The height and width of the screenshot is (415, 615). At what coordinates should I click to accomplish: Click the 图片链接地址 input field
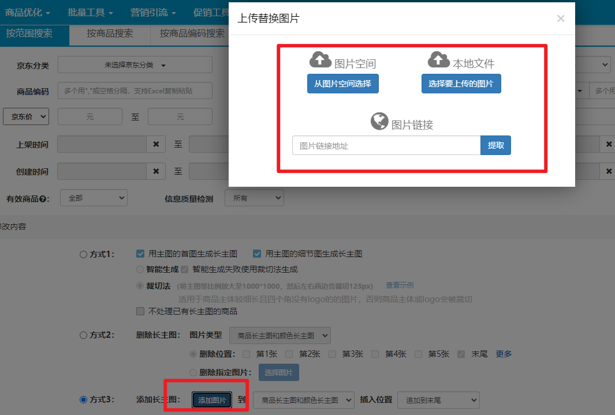tap(386, 146)
